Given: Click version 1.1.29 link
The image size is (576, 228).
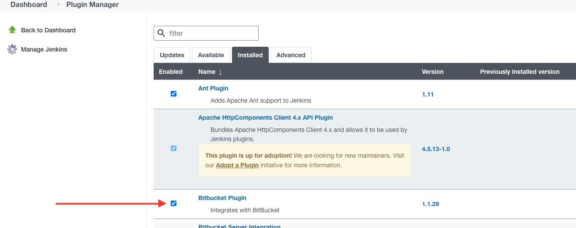Looking at the screenshot, I should coord(430,204).
